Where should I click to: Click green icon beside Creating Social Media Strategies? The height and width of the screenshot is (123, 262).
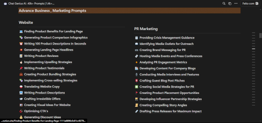point(136,87)
